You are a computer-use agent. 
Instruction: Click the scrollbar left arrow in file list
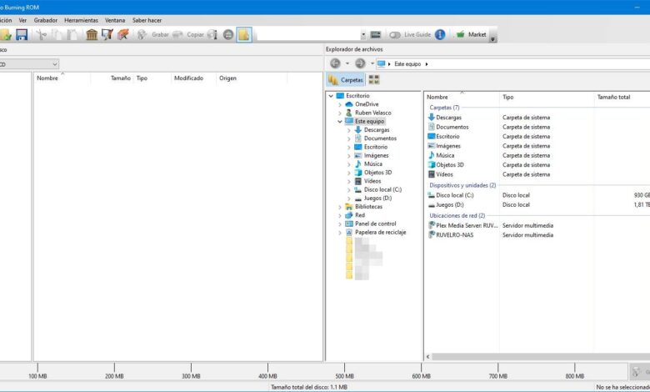[427, 356]
